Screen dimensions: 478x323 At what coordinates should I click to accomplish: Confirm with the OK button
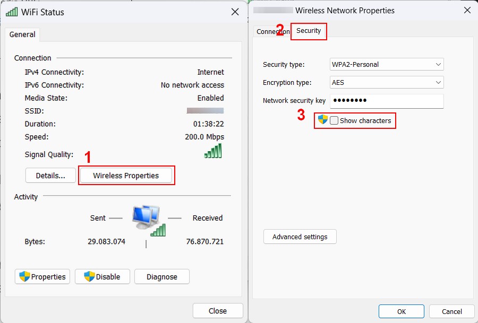click(x=401, y=311)
